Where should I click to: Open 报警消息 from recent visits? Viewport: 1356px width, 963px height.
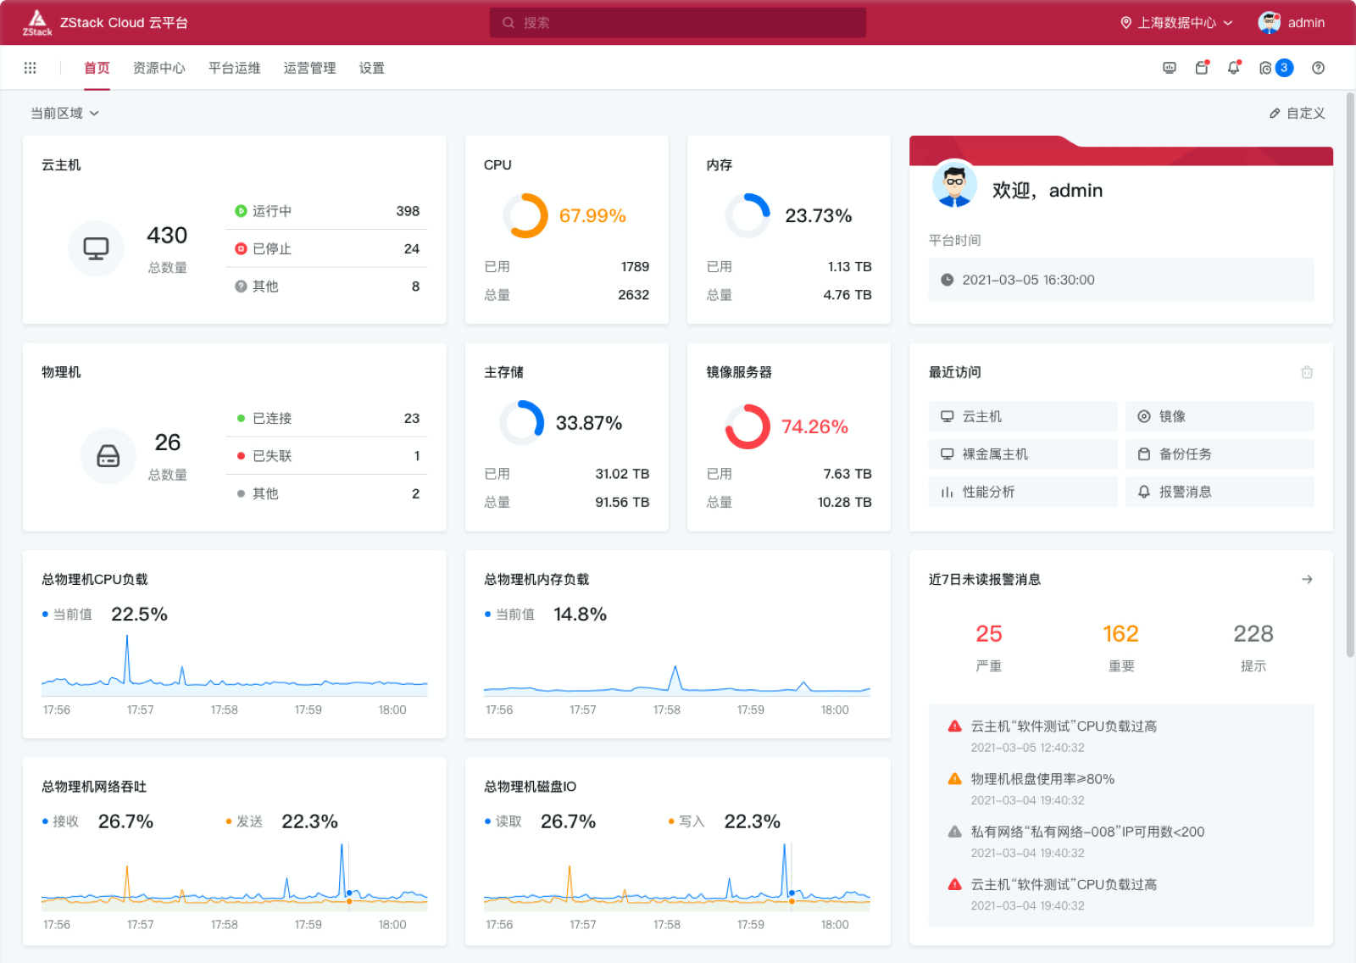pyautogui.click(x=1220, y=491)
